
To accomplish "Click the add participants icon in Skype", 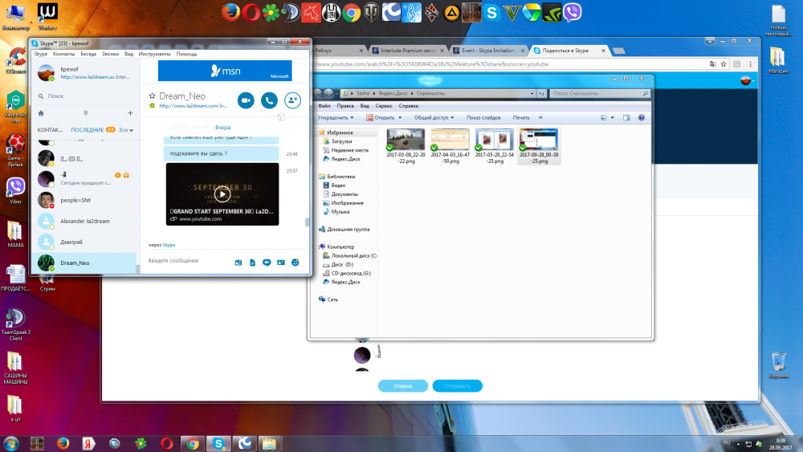I will click(292, 100).
